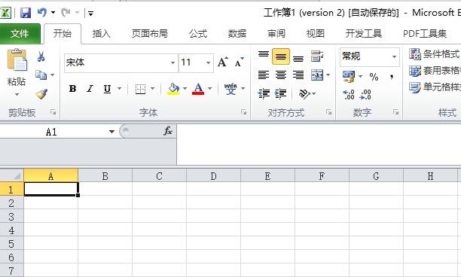Switch to the 开发工具 tab
This screenshot has width=461, height=277.
[x=364, y=33]
